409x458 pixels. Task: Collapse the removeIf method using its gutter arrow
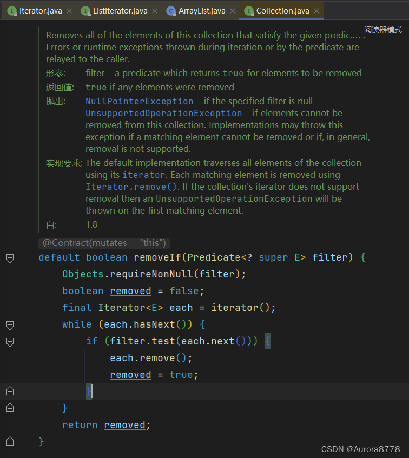pos(9,258)
